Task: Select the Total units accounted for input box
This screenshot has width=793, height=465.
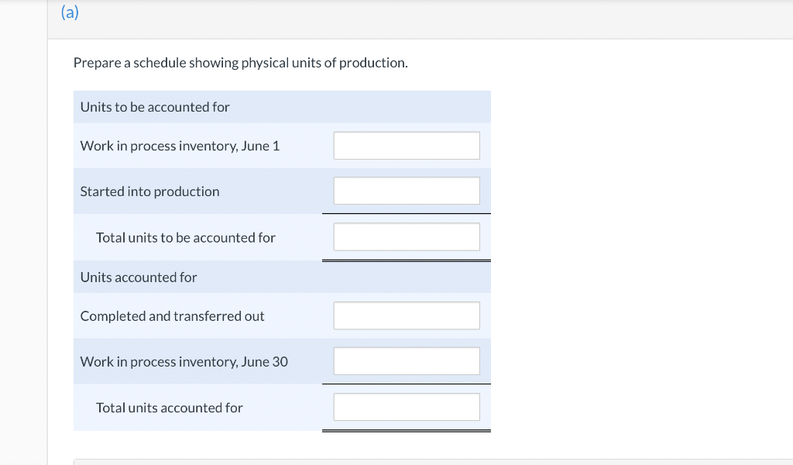Action: coord(407,407)
